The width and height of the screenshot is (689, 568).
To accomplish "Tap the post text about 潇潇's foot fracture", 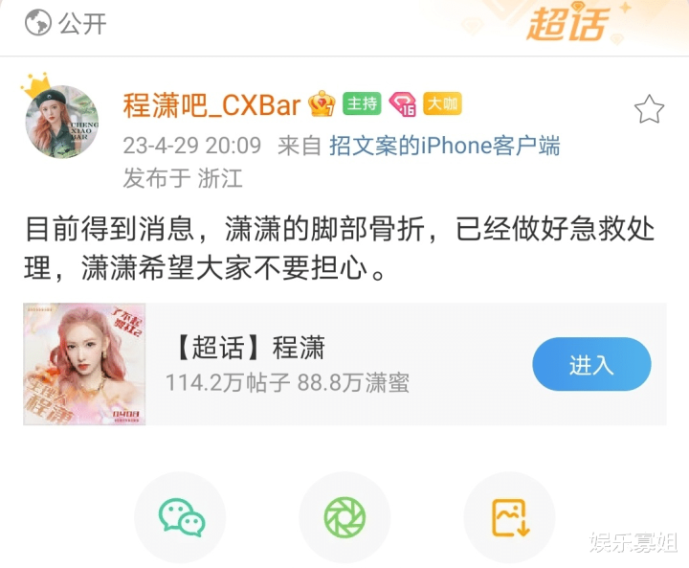I will pos(339,248).
